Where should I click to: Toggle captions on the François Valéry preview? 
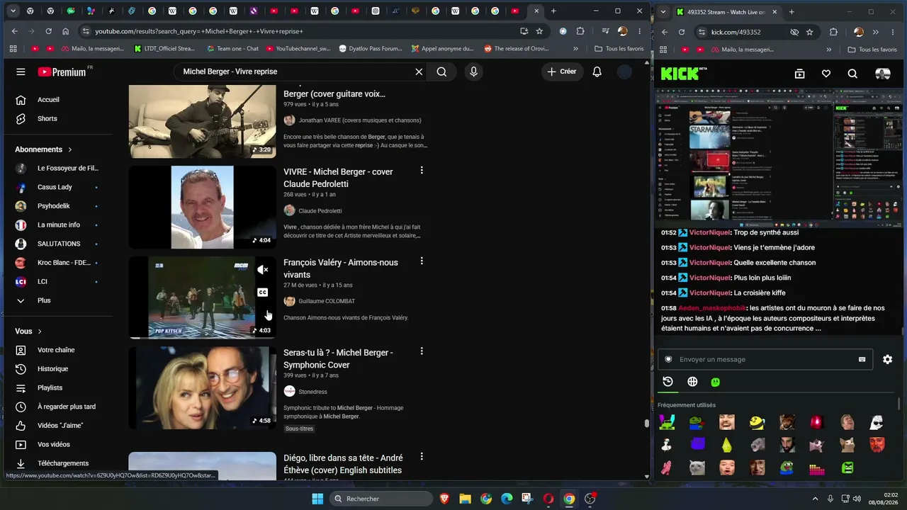pyautogui.click(x=262, y=292)
